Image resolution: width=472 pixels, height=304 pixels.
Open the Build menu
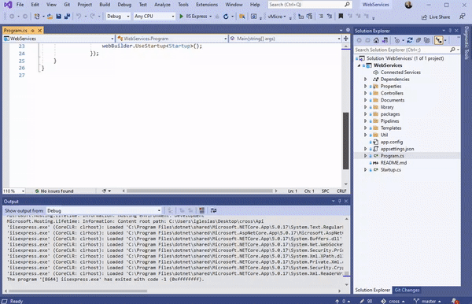click(105, 5)
